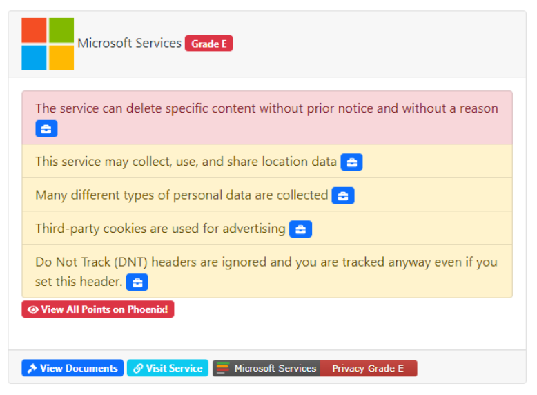Click the red Grade E badge in header

coord(209,44)
